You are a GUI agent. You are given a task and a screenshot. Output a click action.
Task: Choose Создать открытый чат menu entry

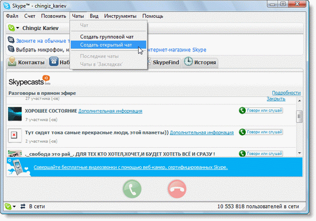coord(109,45)
